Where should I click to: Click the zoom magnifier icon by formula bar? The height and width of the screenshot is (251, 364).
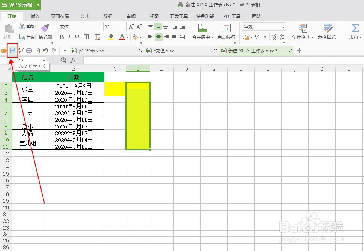tap(63, 60)
